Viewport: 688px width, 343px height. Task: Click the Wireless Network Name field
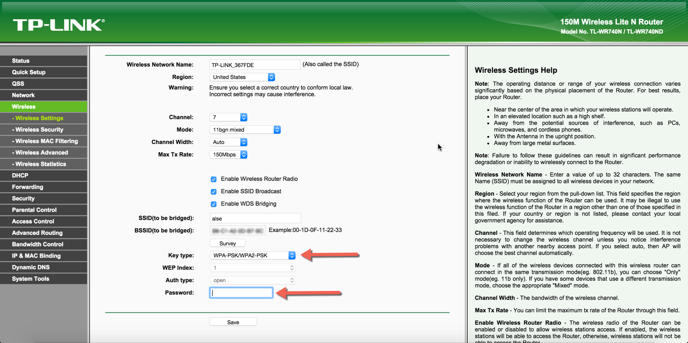pyautogui.click(x=255, y=65)
